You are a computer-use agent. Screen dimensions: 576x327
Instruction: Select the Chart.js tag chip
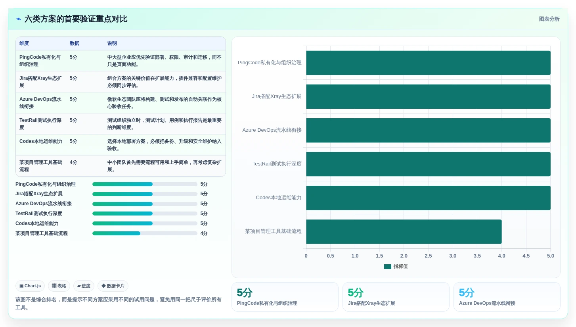pyautogui.click(x=30, y=286)
